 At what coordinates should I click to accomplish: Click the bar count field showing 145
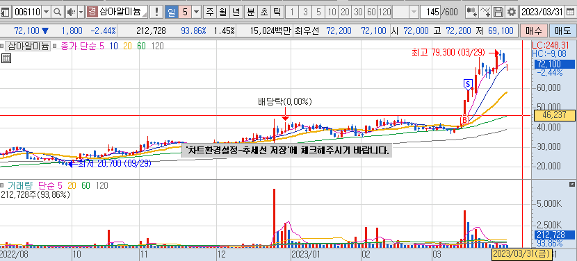tap(430, 12)
